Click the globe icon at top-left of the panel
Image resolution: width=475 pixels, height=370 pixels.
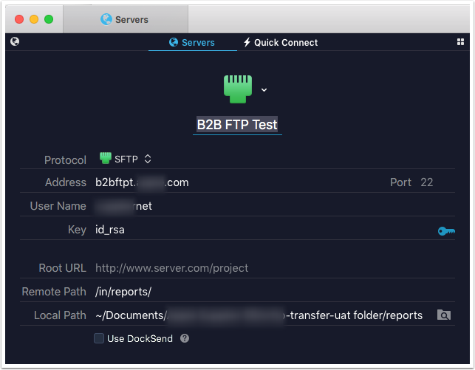tap(15, 41)
